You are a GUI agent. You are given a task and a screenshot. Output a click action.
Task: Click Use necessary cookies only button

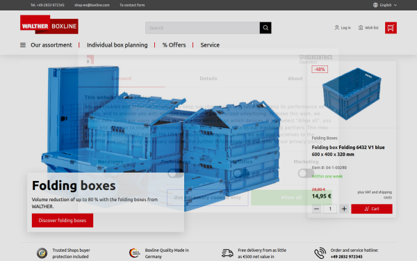pyautogui.click(x=207, y=198)
